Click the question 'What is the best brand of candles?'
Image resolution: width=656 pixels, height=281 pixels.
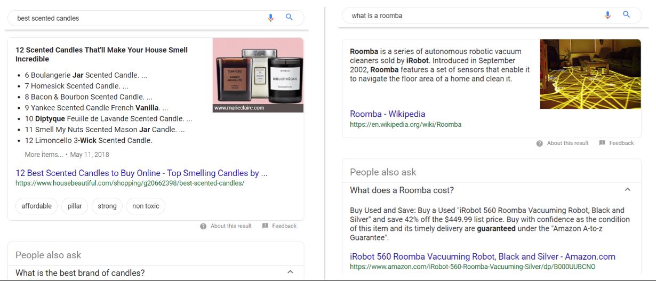[x=80, y=273]
